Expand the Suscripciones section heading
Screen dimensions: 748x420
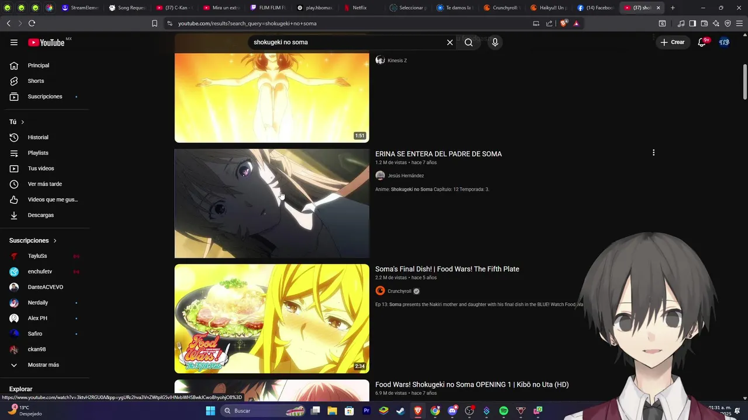click(x=33, y=240)
